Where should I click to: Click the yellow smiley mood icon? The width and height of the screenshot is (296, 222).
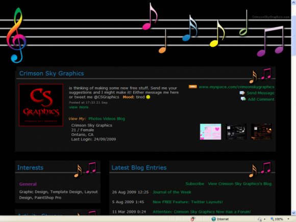click(x=148, y=97)
